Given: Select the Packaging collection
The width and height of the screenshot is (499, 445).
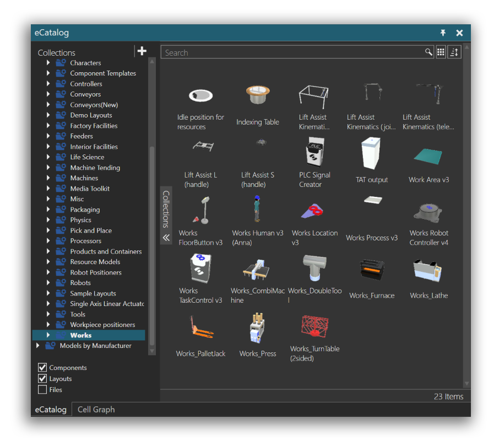Looking at the screenshot, I should [85, 210].
